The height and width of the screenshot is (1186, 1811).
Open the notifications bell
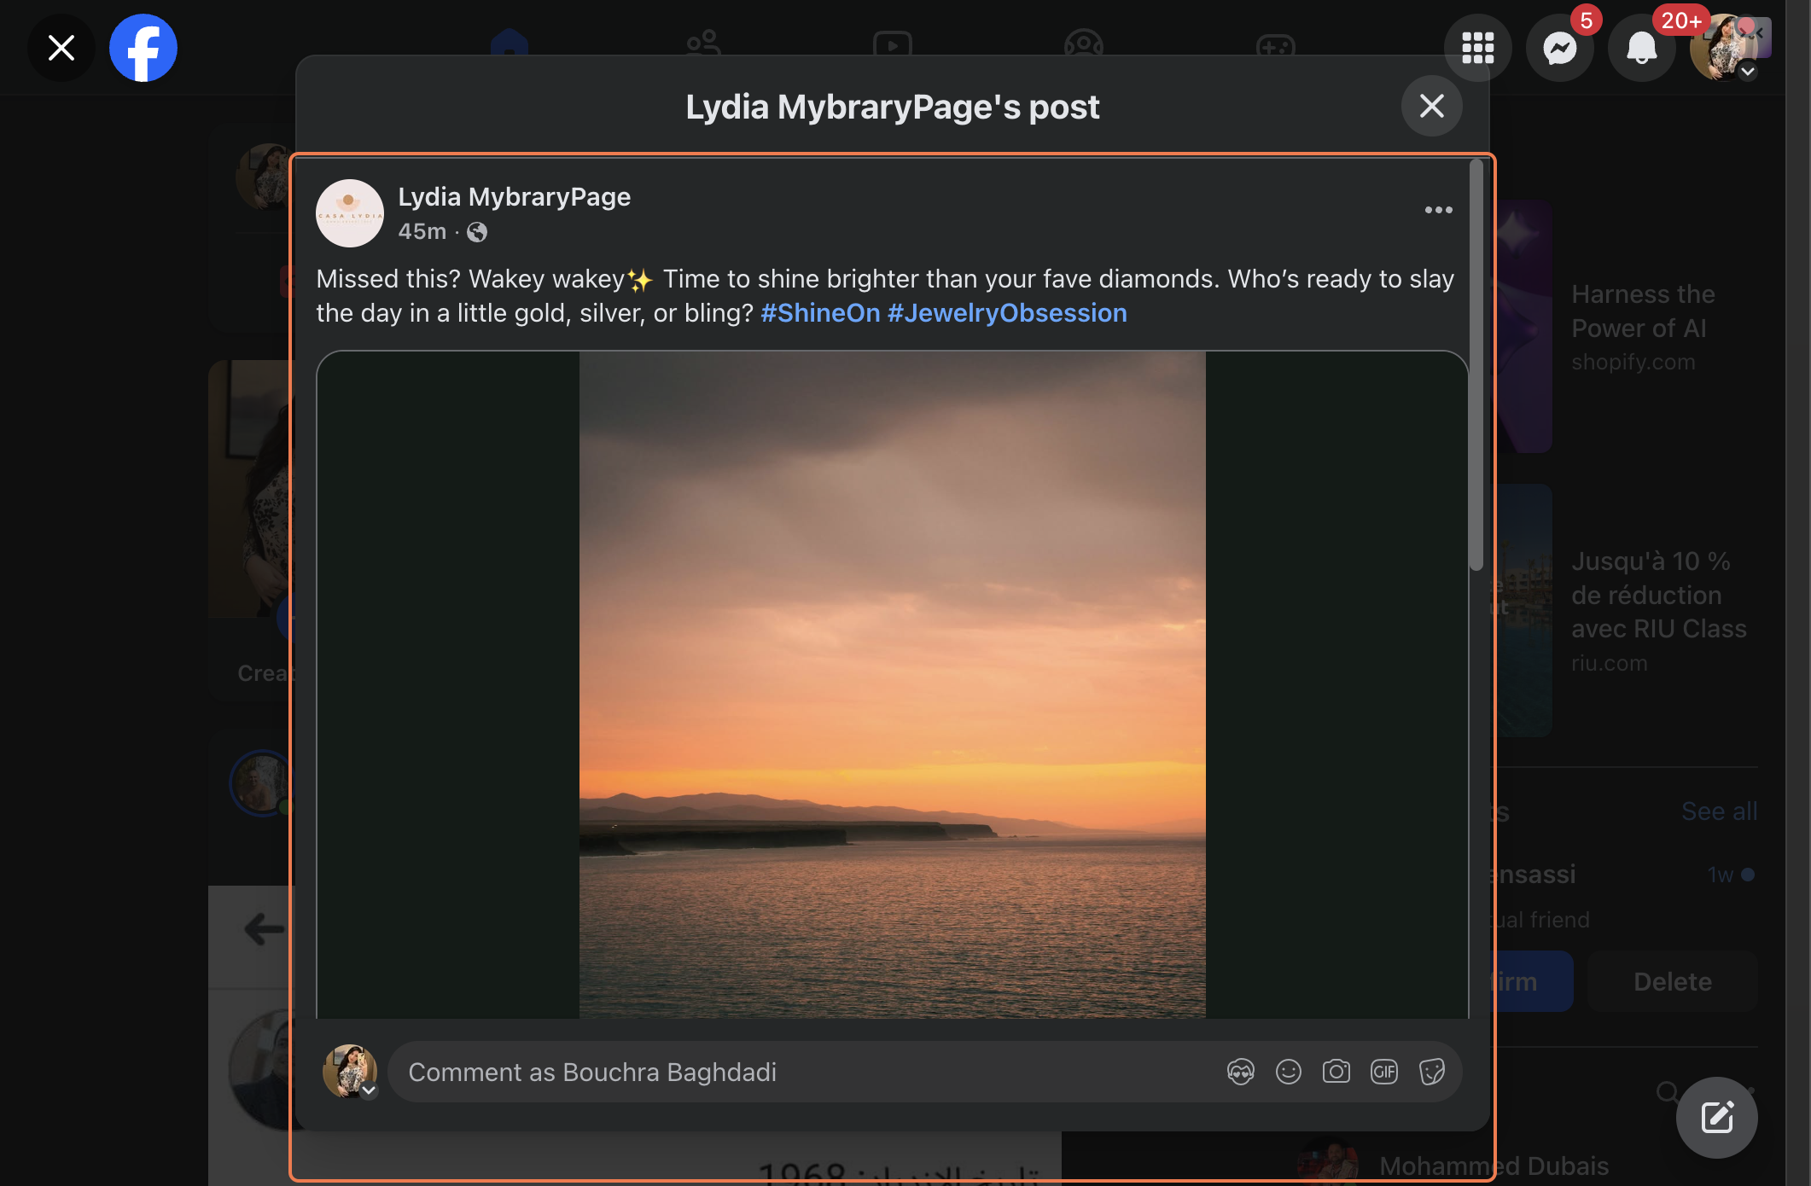pyautogui.click(x=1640, y=49)
